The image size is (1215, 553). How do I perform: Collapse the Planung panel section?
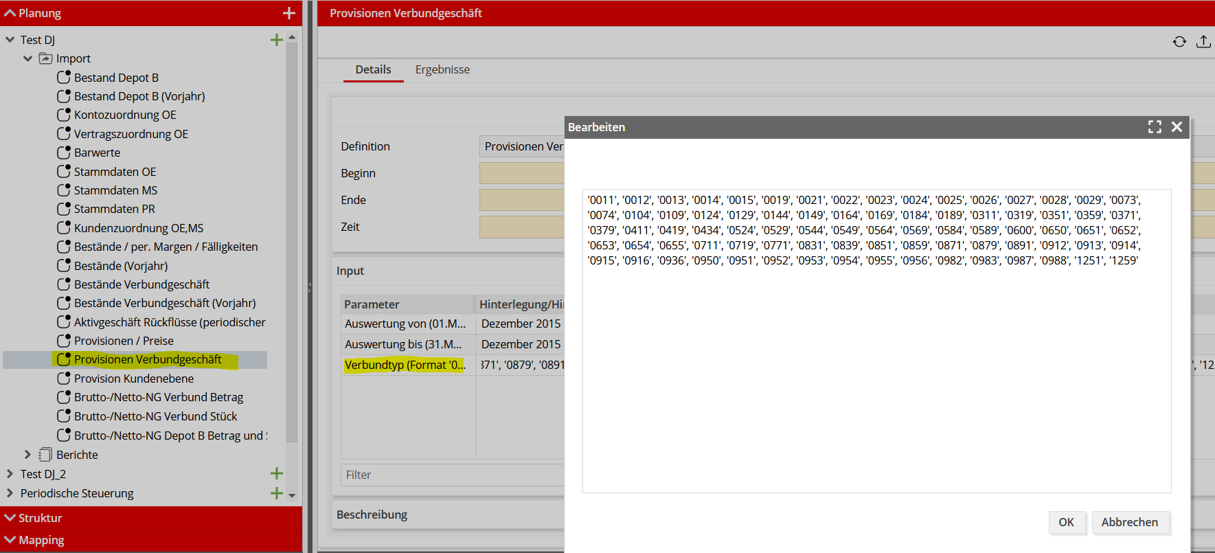[x=10, y=13]
